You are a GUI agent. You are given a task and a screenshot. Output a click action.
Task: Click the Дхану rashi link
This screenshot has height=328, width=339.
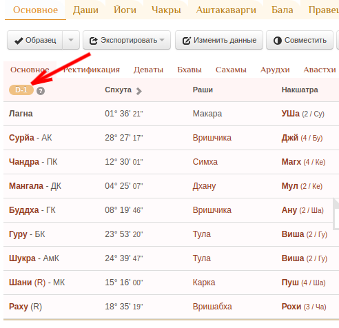point(204,186)
